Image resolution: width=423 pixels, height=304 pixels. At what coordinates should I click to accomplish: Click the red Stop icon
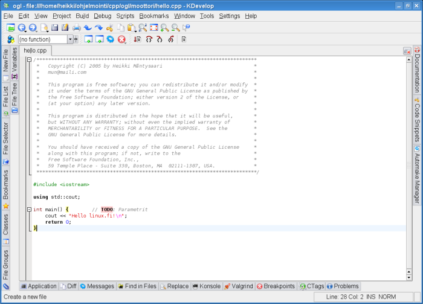pyautogui.click(x=121, y=39)
